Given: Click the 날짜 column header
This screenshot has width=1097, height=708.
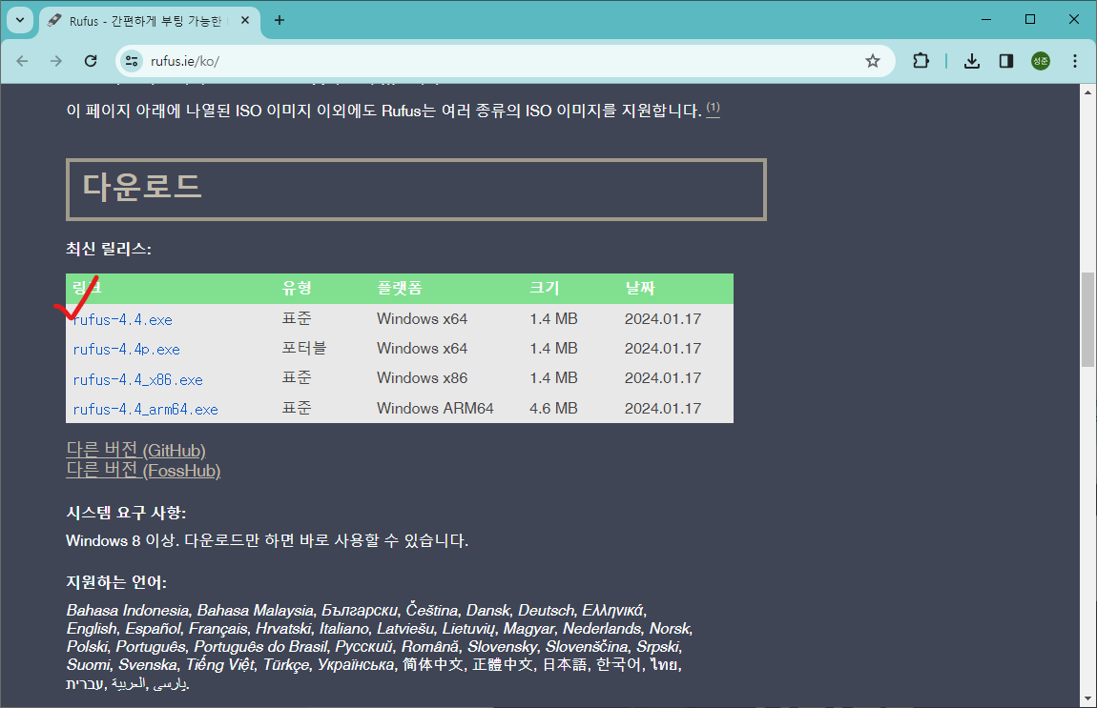Looking at the screenshot, I should click(x=640, y=288).
